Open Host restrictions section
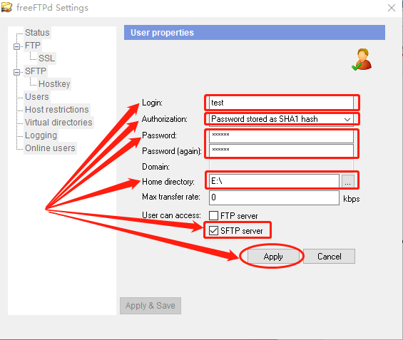This screenshot has height=340, width=403. pos(57,110)
